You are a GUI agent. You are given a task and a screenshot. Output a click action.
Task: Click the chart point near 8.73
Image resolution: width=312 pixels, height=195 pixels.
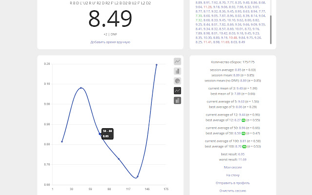[x=119, y=159]
